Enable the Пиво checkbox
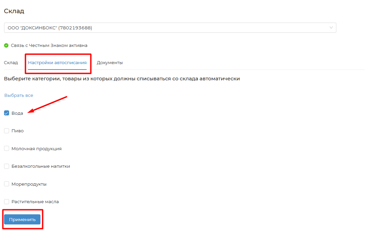 tap(6, 131)
